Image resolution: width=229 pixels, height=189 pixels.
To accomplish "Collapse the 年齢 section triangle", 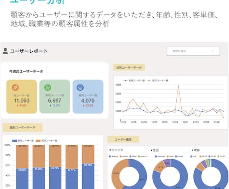I will (x=193, y=150).
